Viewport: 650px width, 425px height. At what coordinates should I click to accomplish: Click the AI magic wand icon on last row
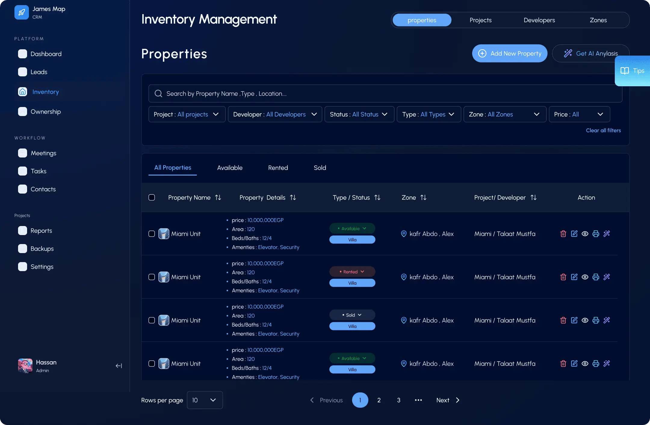pos(607,363)
